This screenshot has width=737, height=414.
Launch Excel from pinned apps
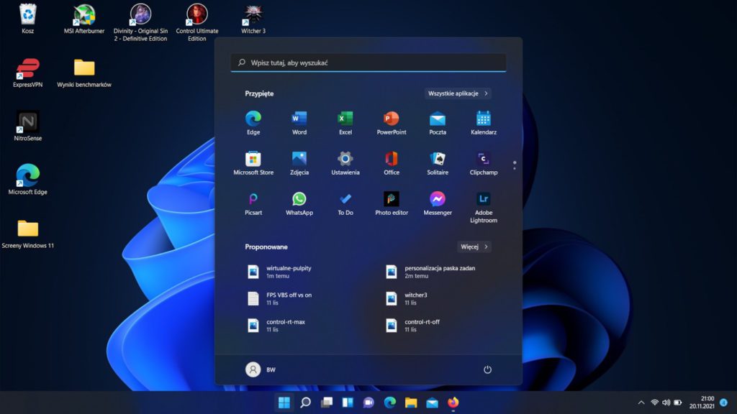(x=345, y=119)
